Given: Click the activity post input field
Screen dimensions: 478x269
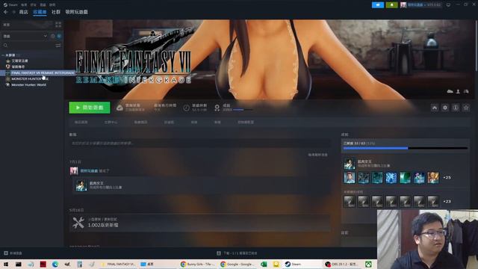Looking at the screenshot, I should pos(200,143).
